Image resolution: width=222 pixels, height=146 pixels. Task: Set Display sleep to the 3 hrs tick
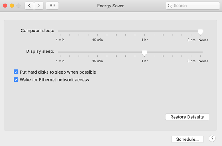coord(191,52)
